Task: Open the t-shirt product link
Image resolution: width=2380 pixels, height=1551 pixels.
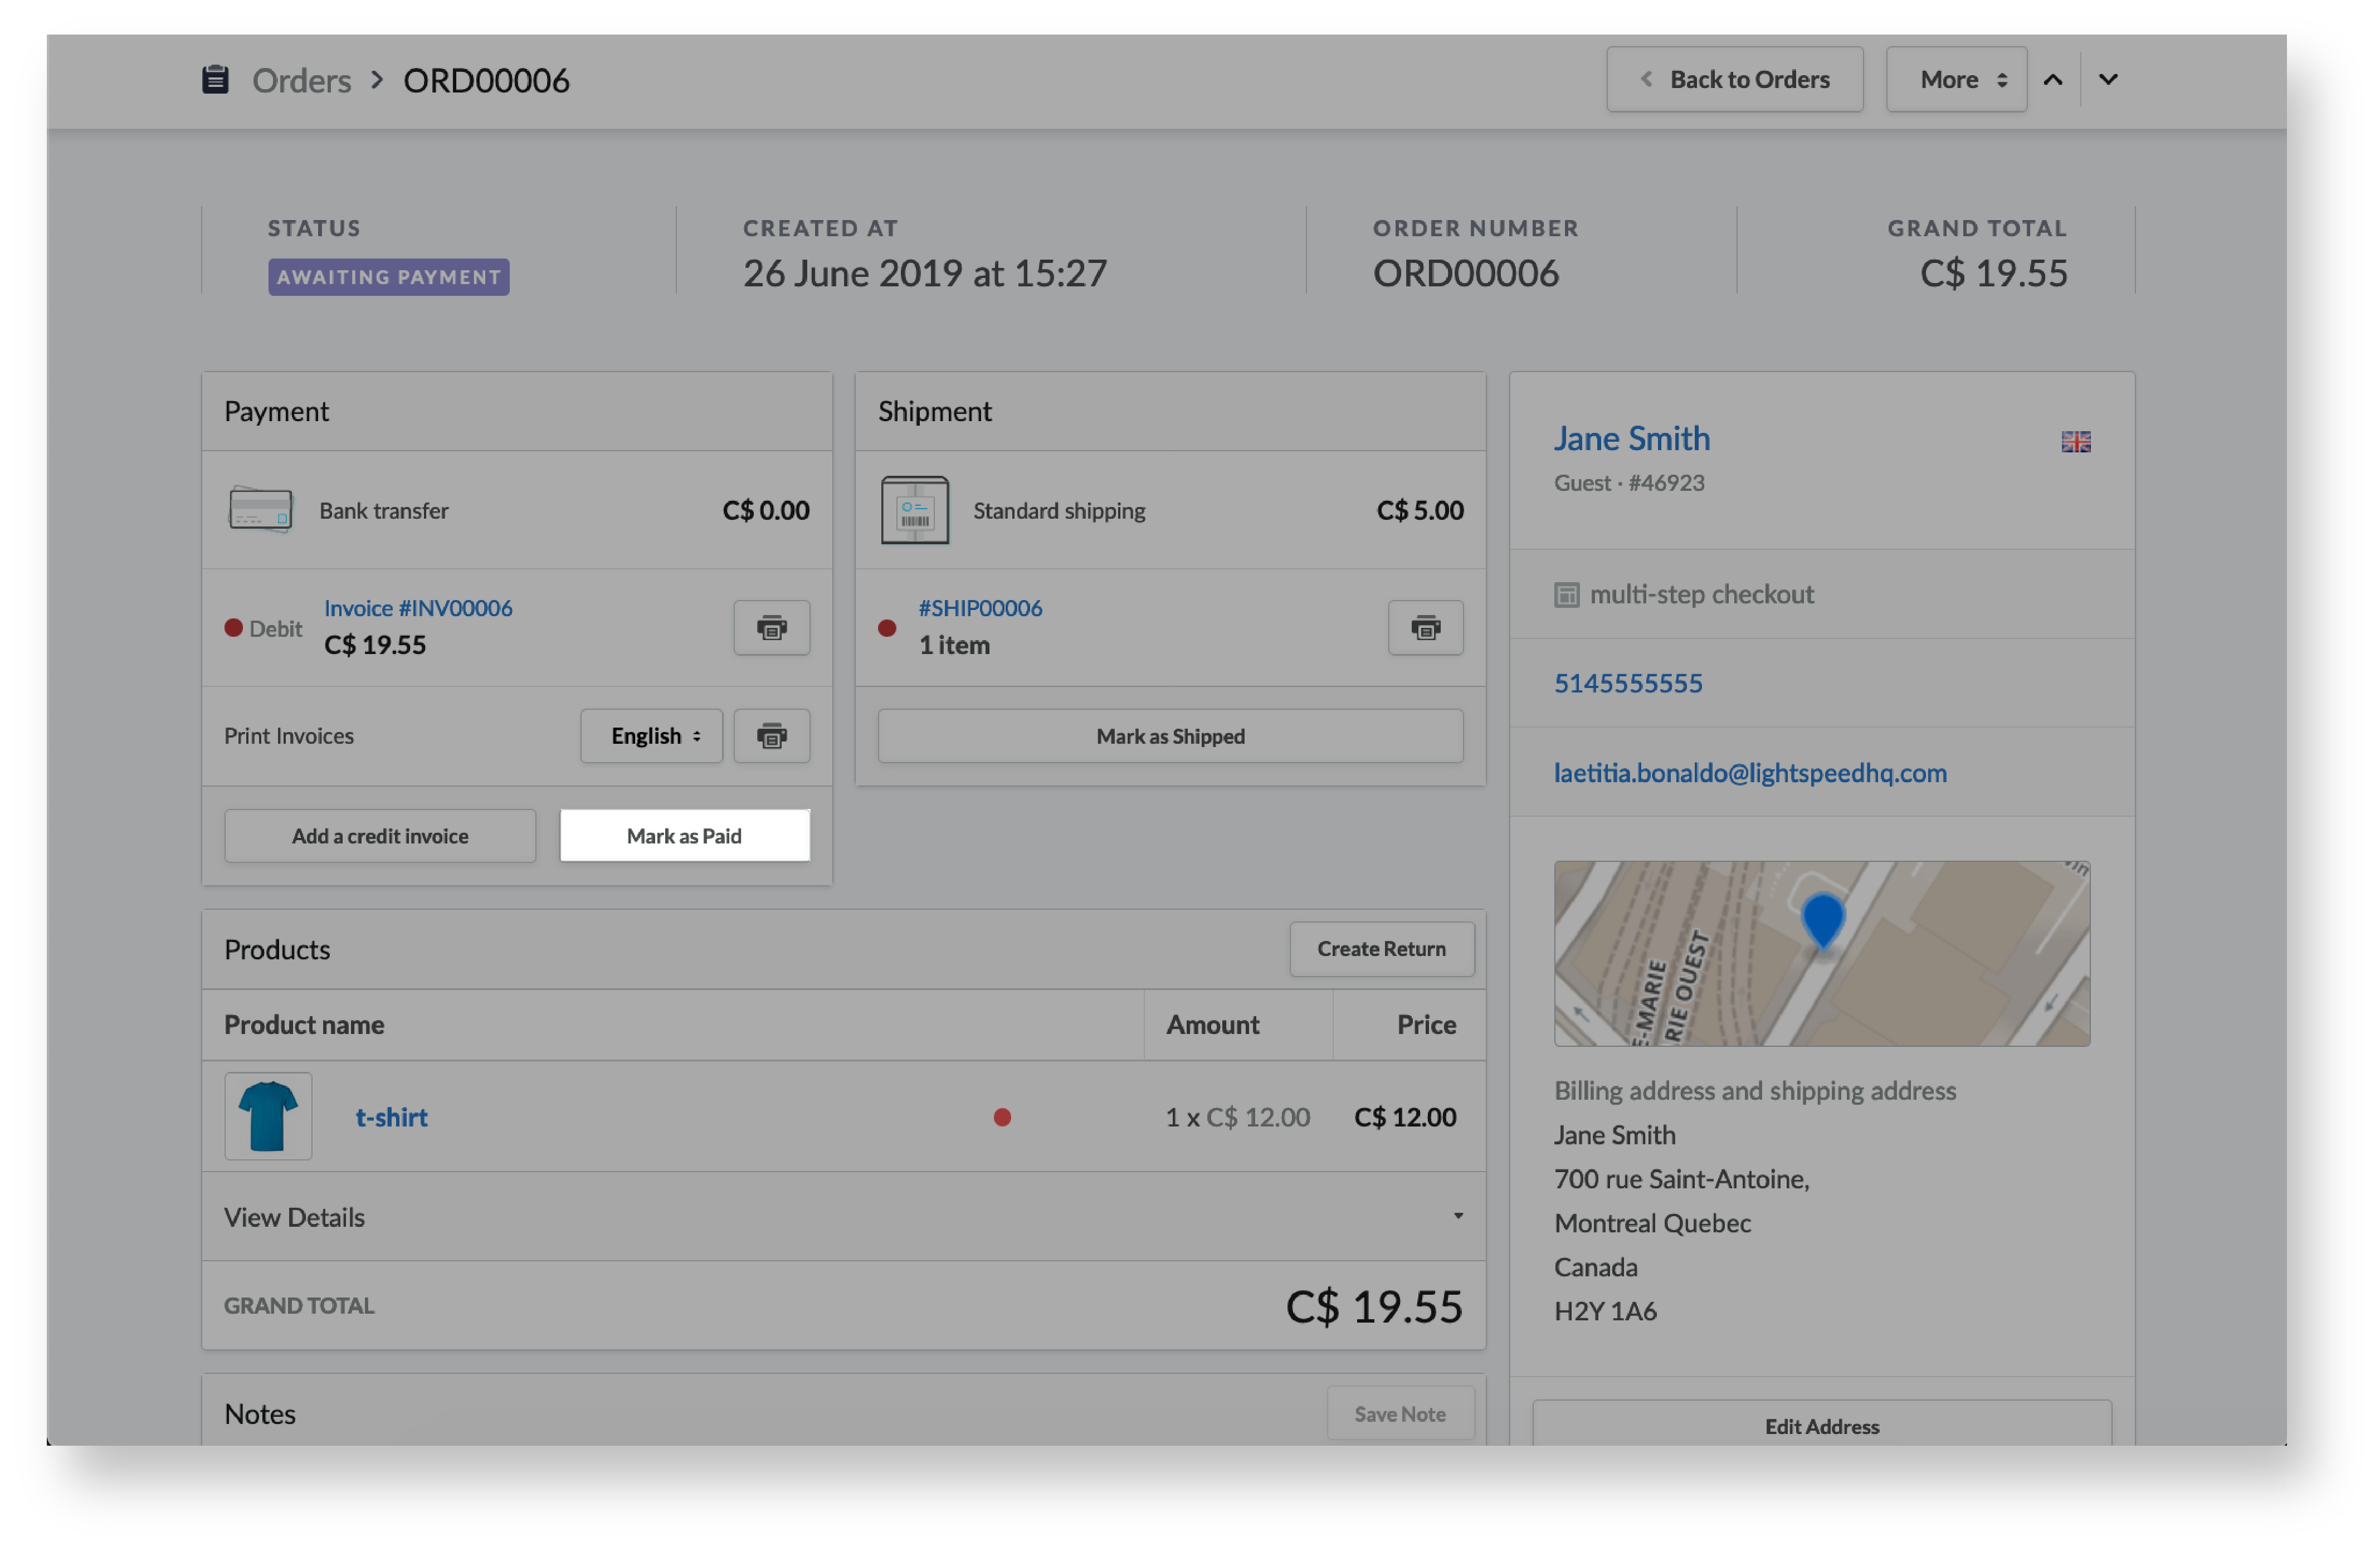Action: click(391, 1117)
